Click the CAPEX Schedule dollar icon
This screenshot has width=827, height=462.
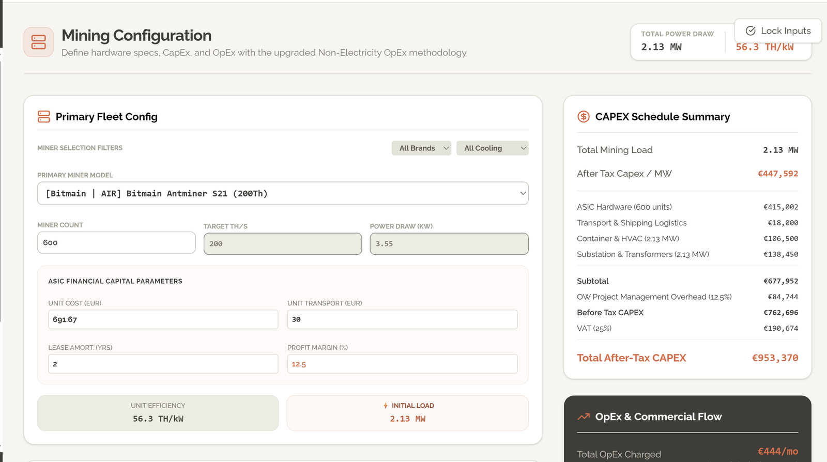coord(584,117)
